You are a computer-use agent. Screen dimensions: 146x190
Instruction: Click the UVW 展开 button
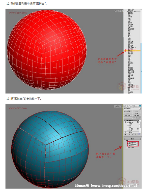click(137, 116)
